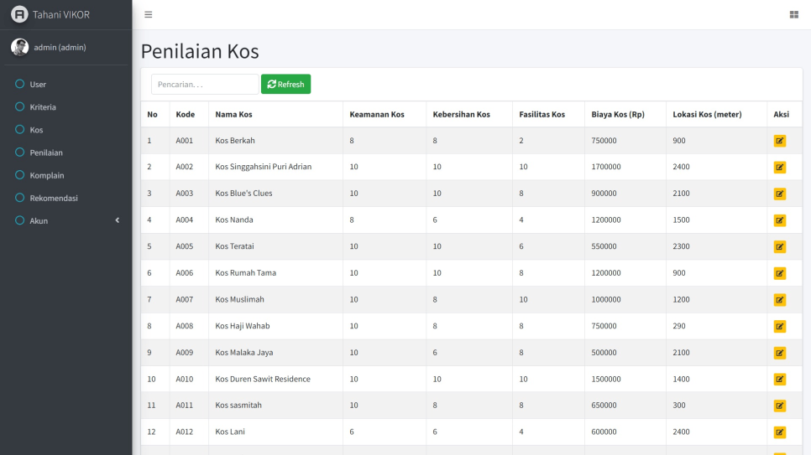811x455 pixels.
Task: Expand the Akun sidebar menu
Action: pos(65,220)
